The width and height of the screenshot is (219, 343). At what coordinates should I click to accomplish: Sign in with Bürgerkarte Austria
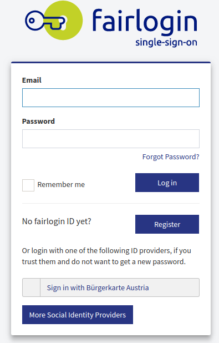pos(111,287)
